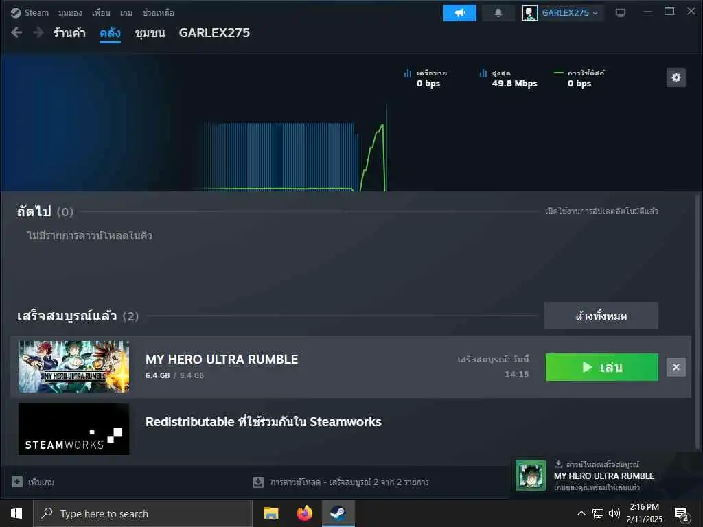Click the completed time 14:15 text
Image resolution: width=703 pixels, height=527 pixels.
tap(516, 374)
